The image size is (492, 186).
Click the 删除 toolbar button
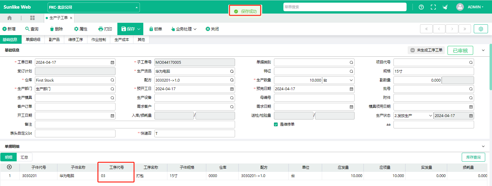click(57, 29)
